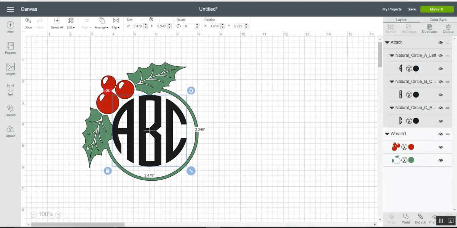This screenshot has height=228, width=457.
Task: Hide the Wreath1 group
Action: (441, 134)
